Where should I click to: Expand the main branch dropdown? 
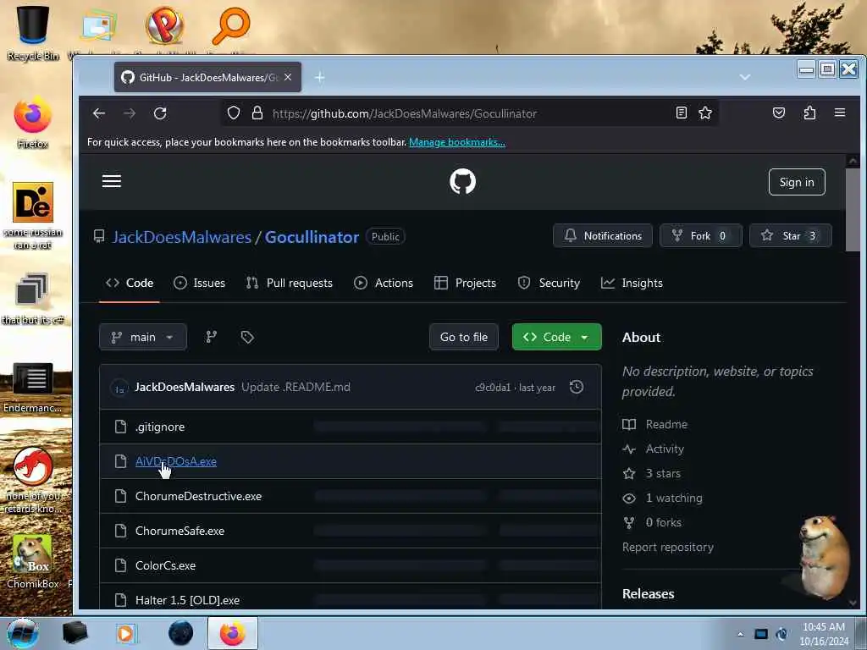pyautogui.click(x=142, y=337)
